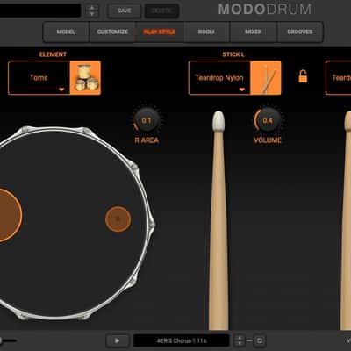Click the SAVE preset button

click(x=124, y=11)
